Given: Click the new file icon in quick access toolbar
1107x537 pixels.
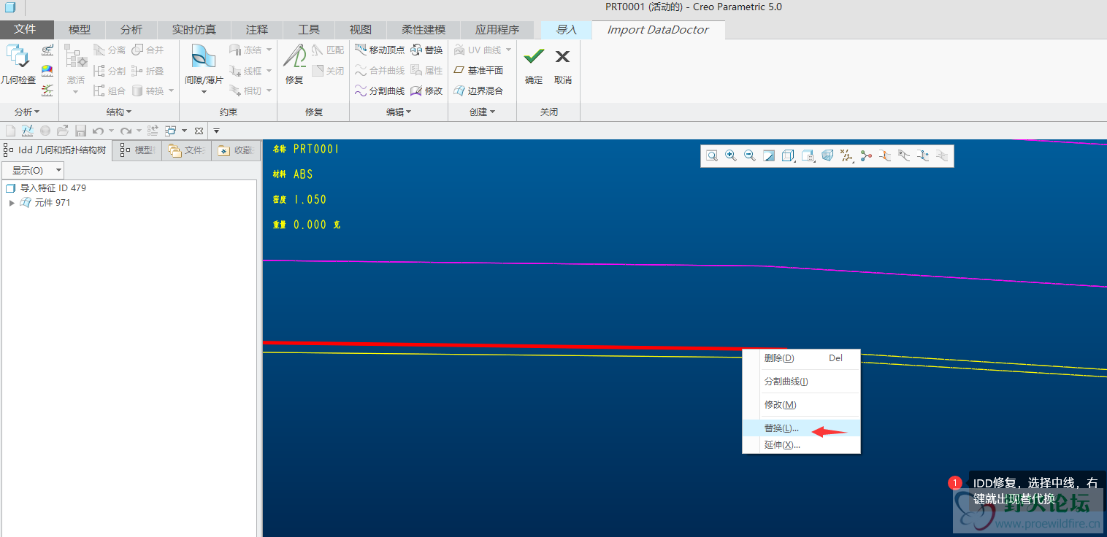Looking at the screenshot, I should click(11, 131).
